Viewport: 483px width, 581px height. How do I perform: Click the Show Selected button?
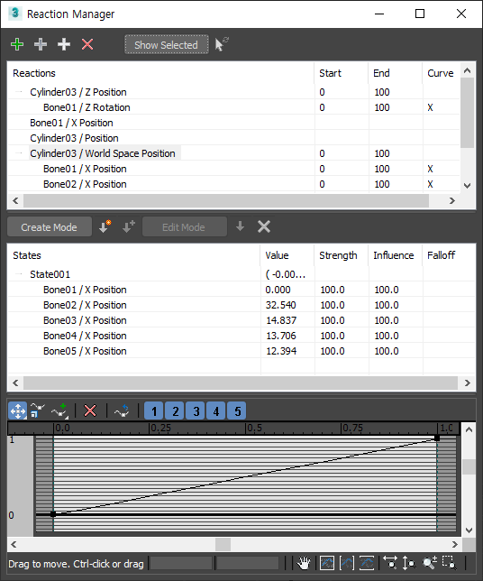click(x=167, y=45)
